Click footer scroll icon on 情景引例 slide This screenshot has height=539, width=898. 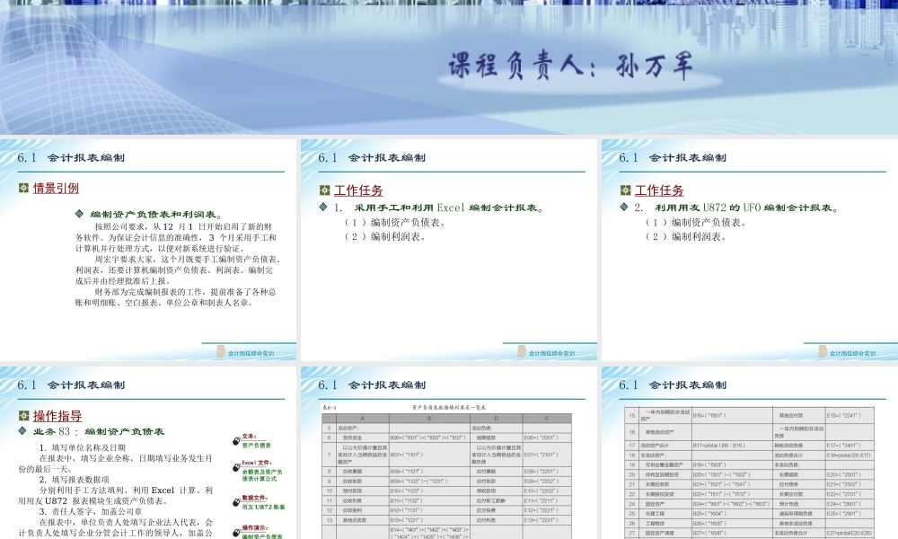221,351
